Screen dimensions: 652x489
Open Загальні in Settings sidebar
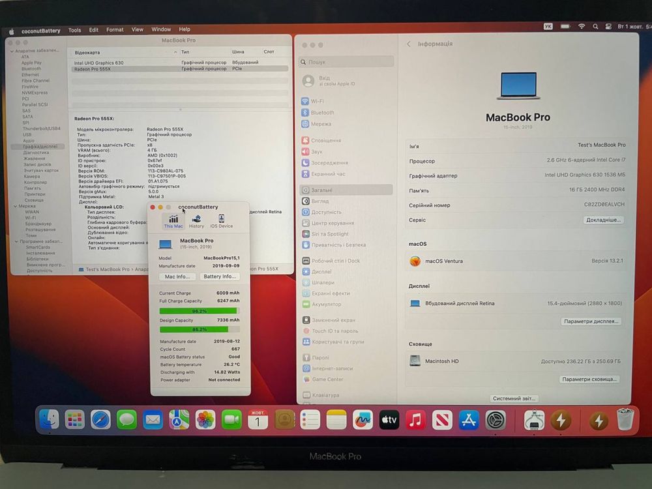[346, 190]
